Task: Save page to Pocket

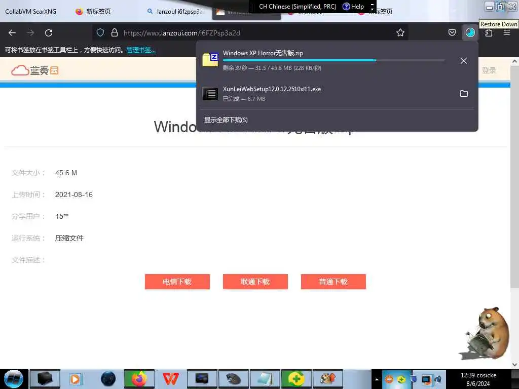Action: (452, 32)
